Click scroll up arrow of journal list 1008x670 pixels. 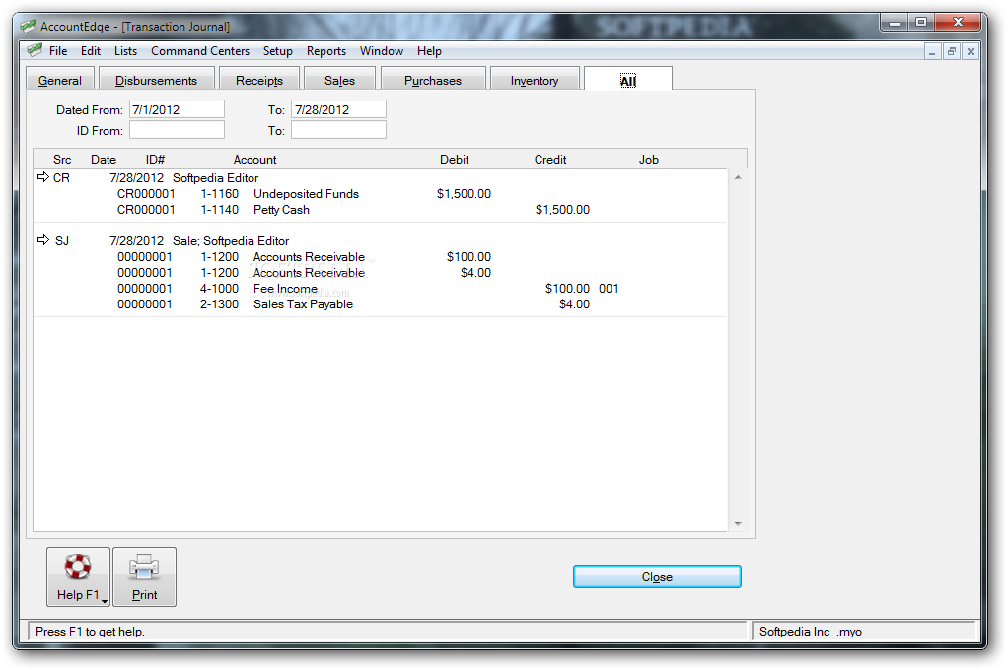738,177
